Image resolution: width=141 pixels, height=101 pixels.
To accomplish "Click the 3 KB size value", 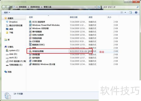I will (116, 25).
